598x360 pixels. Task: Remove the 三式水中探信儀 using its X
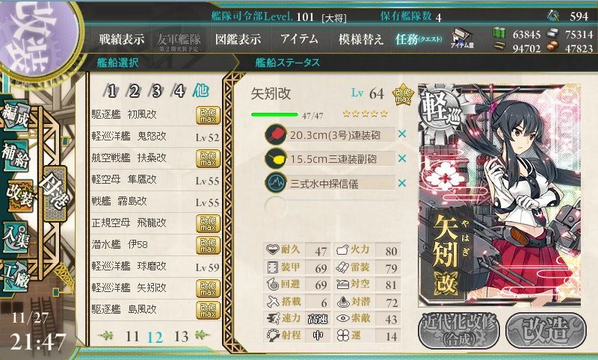[x=401, y=183]
